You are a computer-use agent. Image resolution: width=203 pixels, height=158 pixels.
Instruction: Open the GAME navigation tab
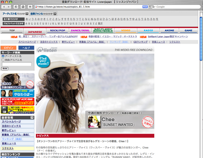[x=188, y=30]
